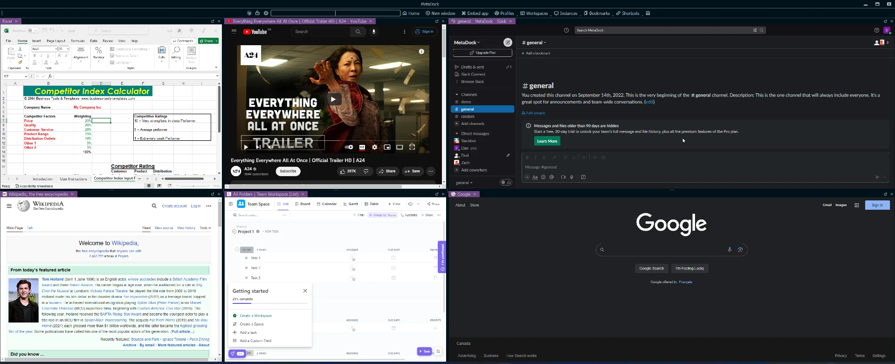895x364 pixels.
Task: Toggle YouTube closed captions button
Action: click(362, 147)
